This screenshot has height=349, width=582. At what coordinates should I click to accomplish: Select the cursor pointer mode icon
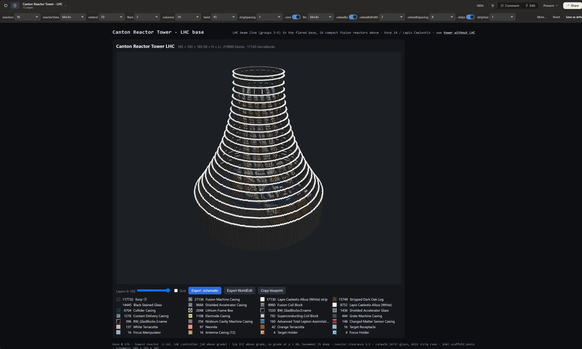pyautogui.click(x=493, y=5)
